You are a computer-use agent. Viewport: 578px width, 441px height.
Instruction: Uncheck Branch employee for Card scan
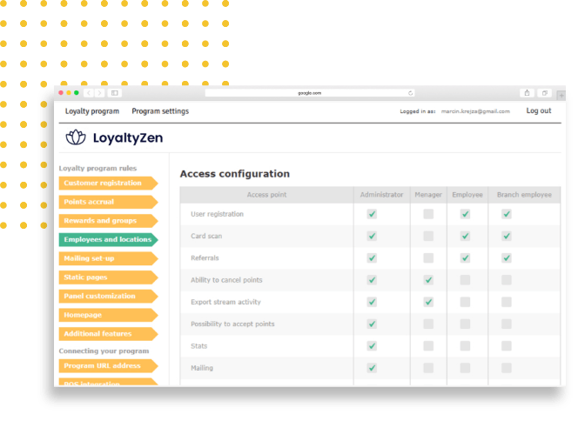coord(507,237)
